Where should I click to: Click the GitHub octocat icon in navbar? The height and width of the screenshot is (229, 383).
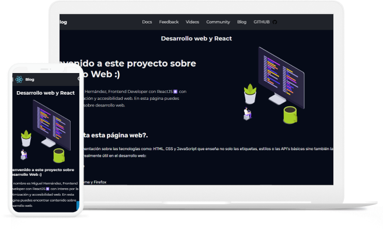click(275, 22)
